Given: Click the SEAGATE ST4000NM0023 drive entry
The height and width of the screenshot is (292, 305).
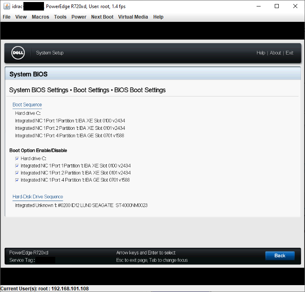Looking at the screenshot, I should pos(81,205).
